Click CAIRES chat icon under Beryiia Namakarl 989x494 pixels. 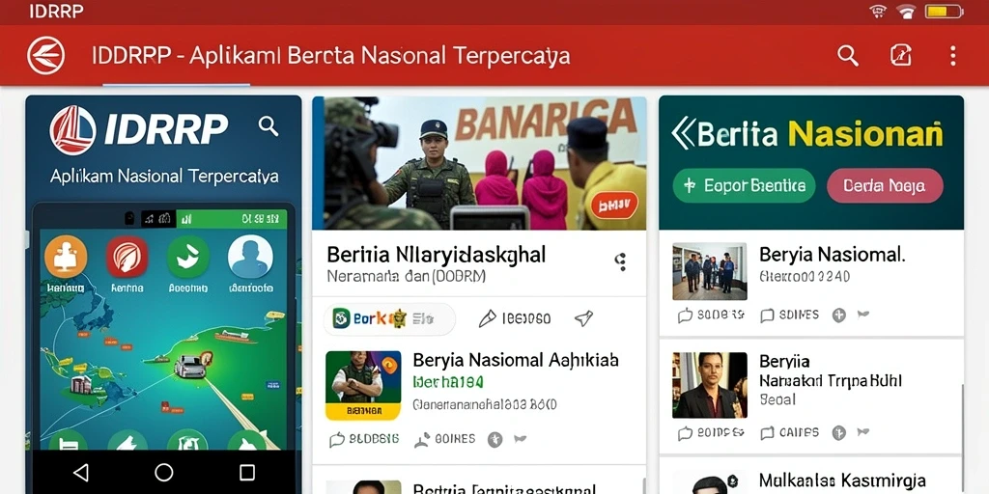coord(767,433)
